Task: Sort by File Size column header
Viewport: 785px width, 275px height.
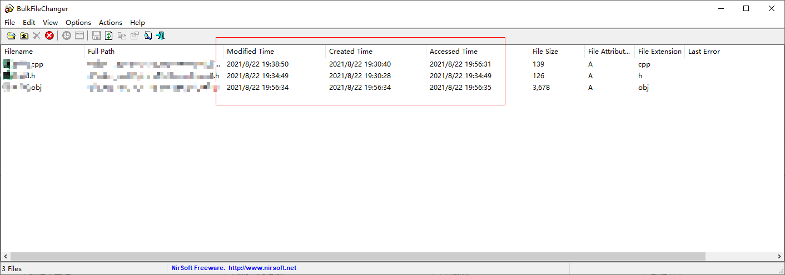Action: click(557, 52)
